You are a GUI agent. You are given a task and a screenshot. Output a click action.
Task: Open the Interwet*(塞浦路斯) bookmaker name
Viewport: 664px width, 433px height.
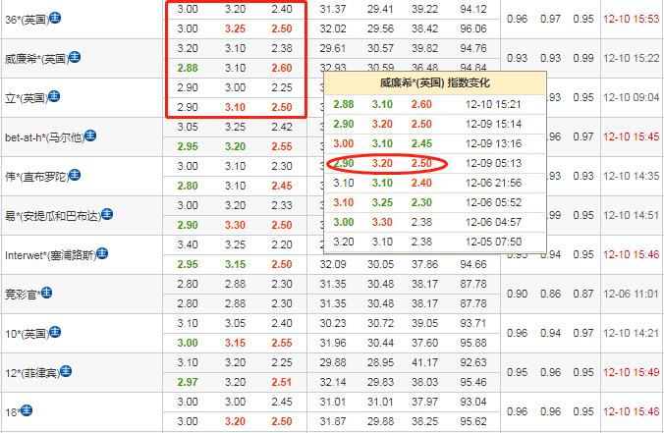(x=50, y=255)
